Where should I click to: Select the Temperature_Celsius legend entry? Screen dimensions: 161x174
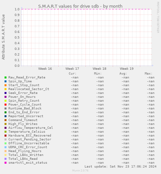coord(27,132)
